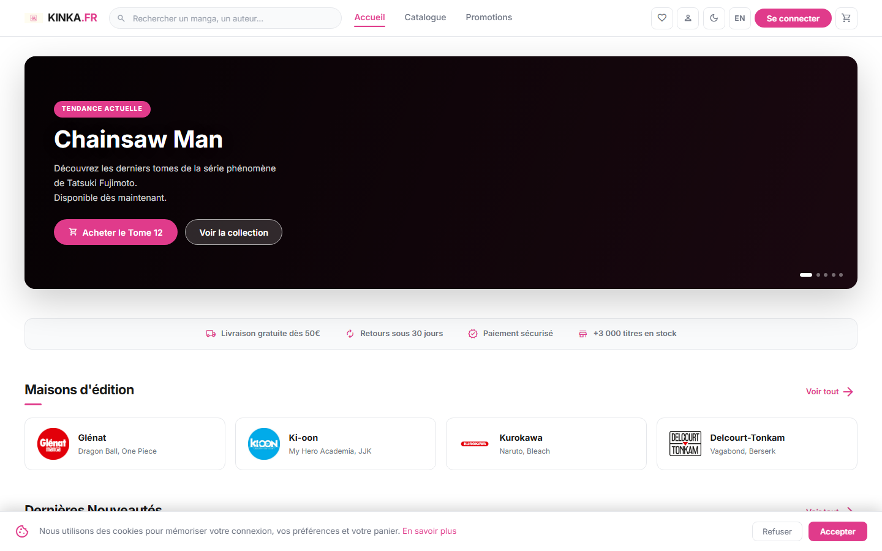Click the Delcourt-Tonkam publisher logo

tap(685, 444)
